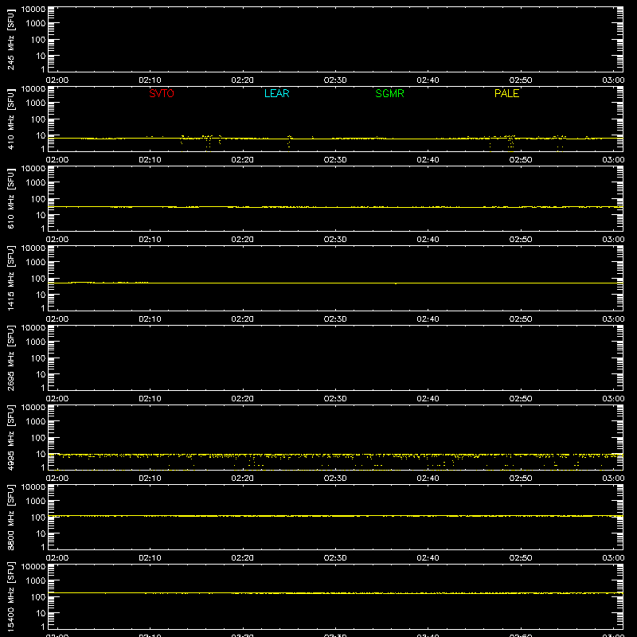The image size is (637, 637).
Task: Select the 245 MHz [SFU] axis label
Action: [x=10, y=39]
